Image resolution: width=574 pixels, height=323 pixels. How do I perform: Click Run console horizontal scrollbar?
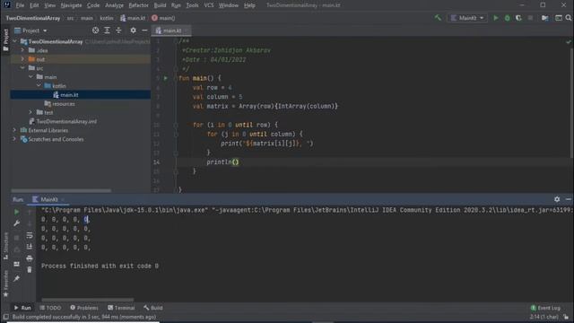[88, 300]
